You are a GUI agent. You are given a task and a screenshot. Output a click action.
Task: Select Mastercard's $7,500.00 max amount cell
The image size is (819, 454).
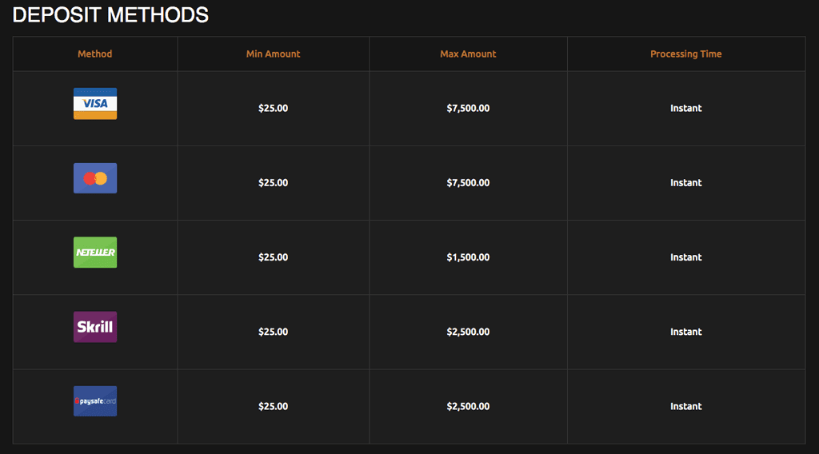tap(468, 183)
